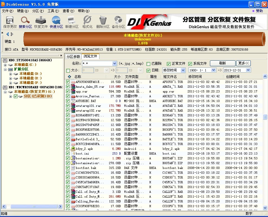The width and height of the screenshot is (268, 217).
Task: Expand the 本地磁盘 (D:) tree node
Action: 11,74
